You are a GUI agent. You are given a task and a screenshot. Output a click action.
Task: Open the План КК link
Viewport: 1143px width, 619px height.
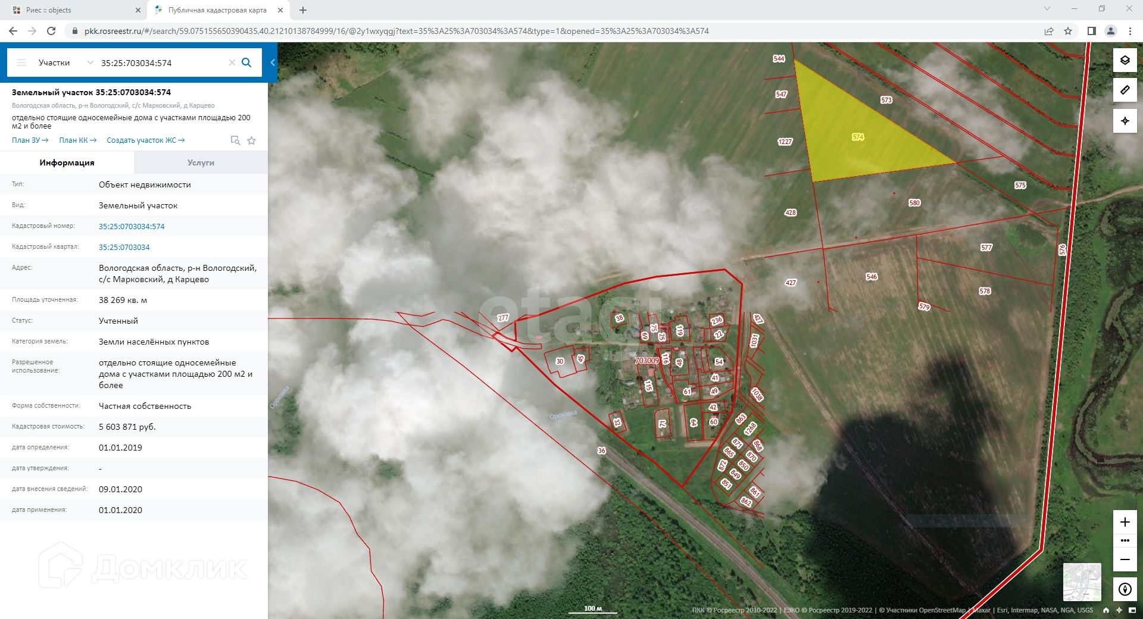pyautogui.click(x=78, y=140)
